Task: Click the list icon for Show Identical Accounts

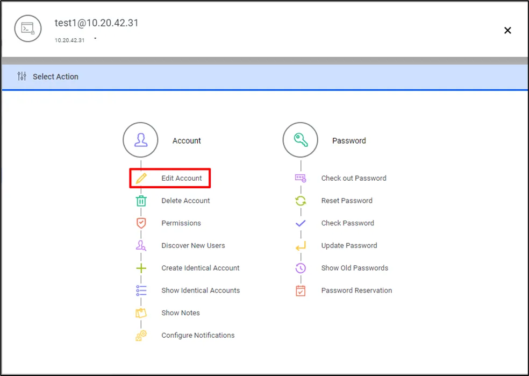Action: click(141, 290)
